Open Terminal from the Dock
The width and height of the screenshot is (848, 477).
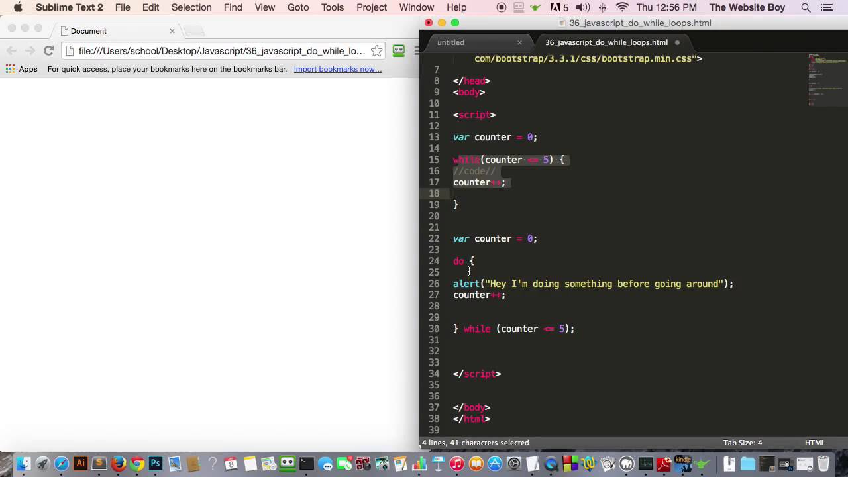coord(306,464)
